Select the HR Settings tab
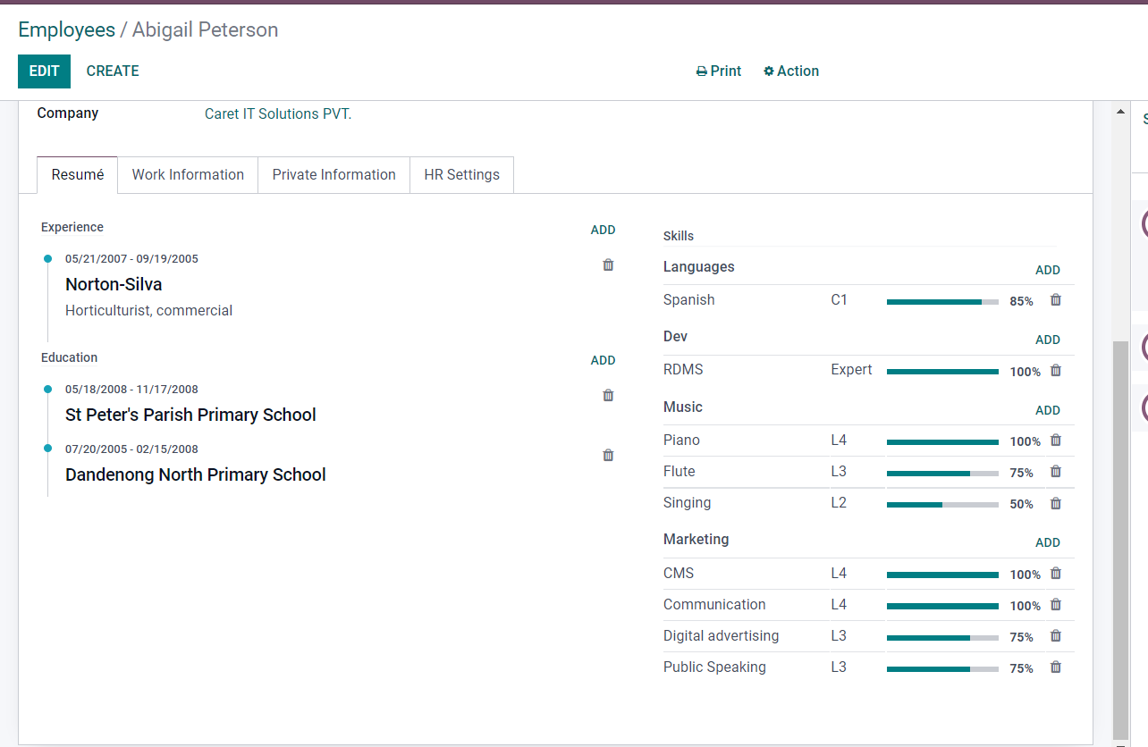 (461, 175)
